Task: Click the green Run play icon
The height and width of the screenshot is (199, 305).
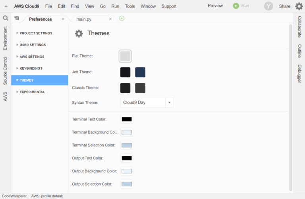Action: (236, 6)
